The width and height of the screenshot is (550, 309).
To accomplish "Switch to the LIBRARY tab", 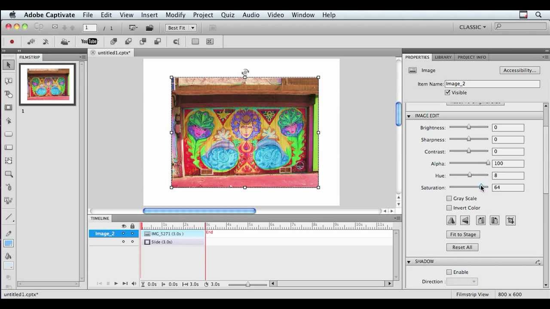I will pyautogui.click(x=443, y=57).
